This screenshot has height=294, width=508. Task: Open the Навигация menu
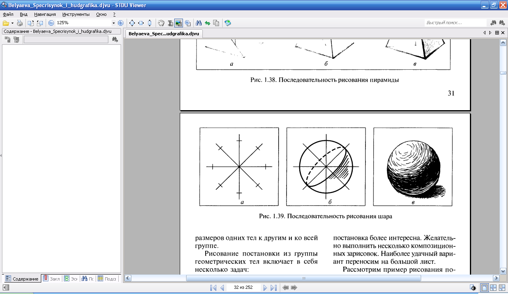point(45,14)
